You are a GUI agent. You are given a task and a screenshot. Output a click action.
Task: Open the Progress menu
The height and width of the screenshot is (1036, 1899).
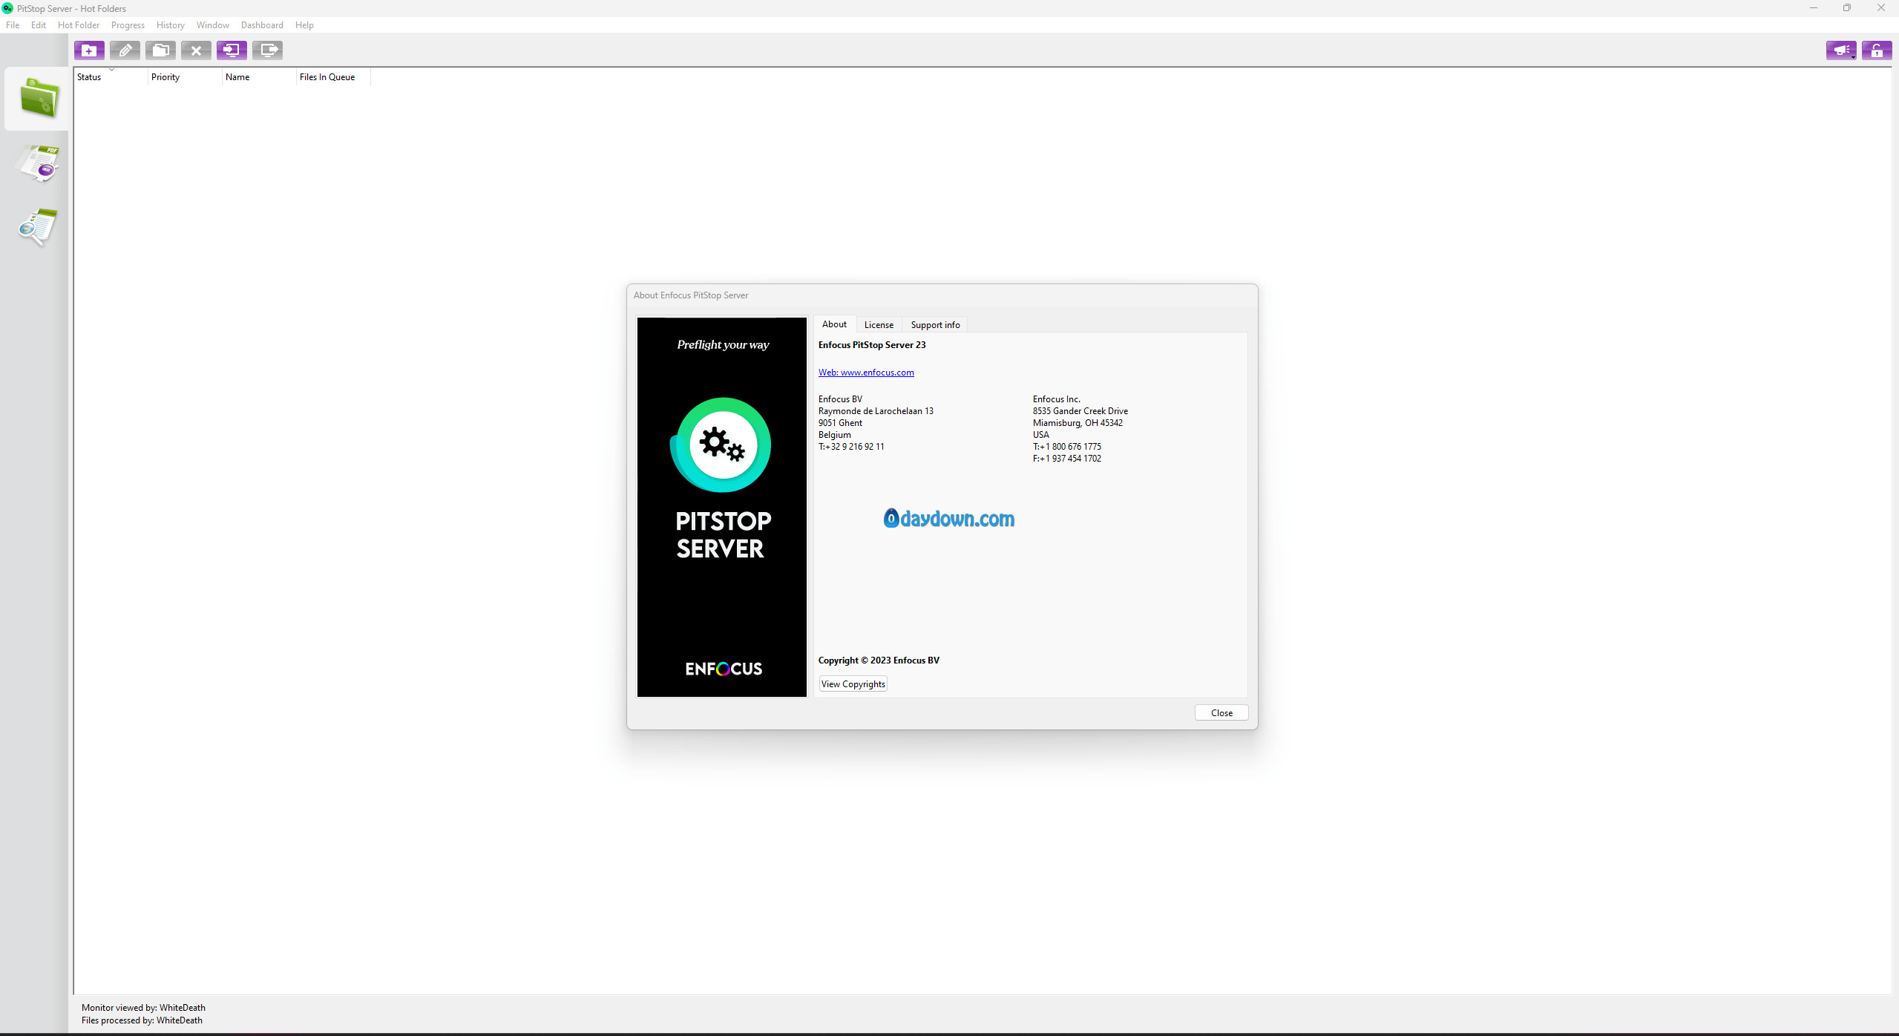(x=128, y=25)
